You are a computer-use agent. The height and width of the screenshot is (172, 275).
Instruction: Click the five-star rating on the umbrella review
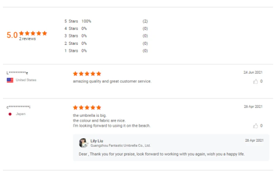click(87, 108)
